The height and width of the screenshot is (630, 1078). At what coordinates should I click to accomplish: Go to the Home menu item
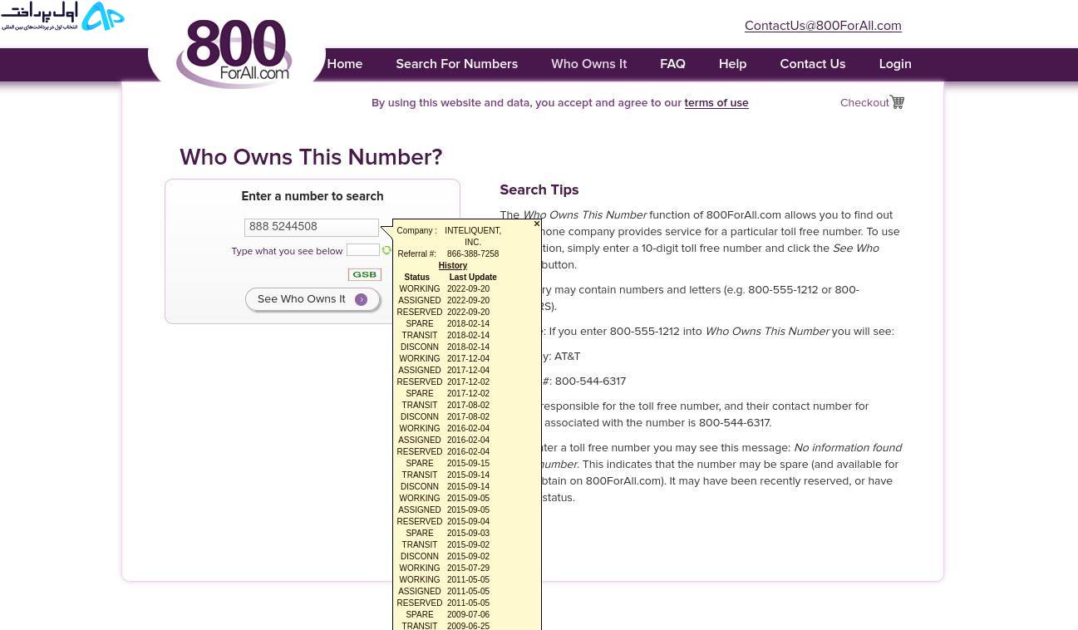tap(345, 64)
